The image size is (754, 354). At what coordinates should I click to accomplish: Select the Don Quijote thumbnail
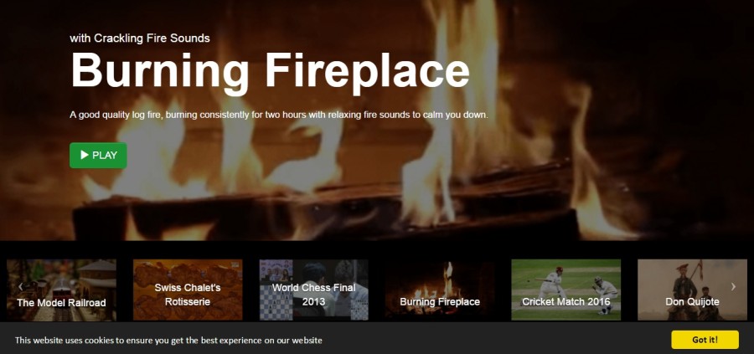pos(693,290)
